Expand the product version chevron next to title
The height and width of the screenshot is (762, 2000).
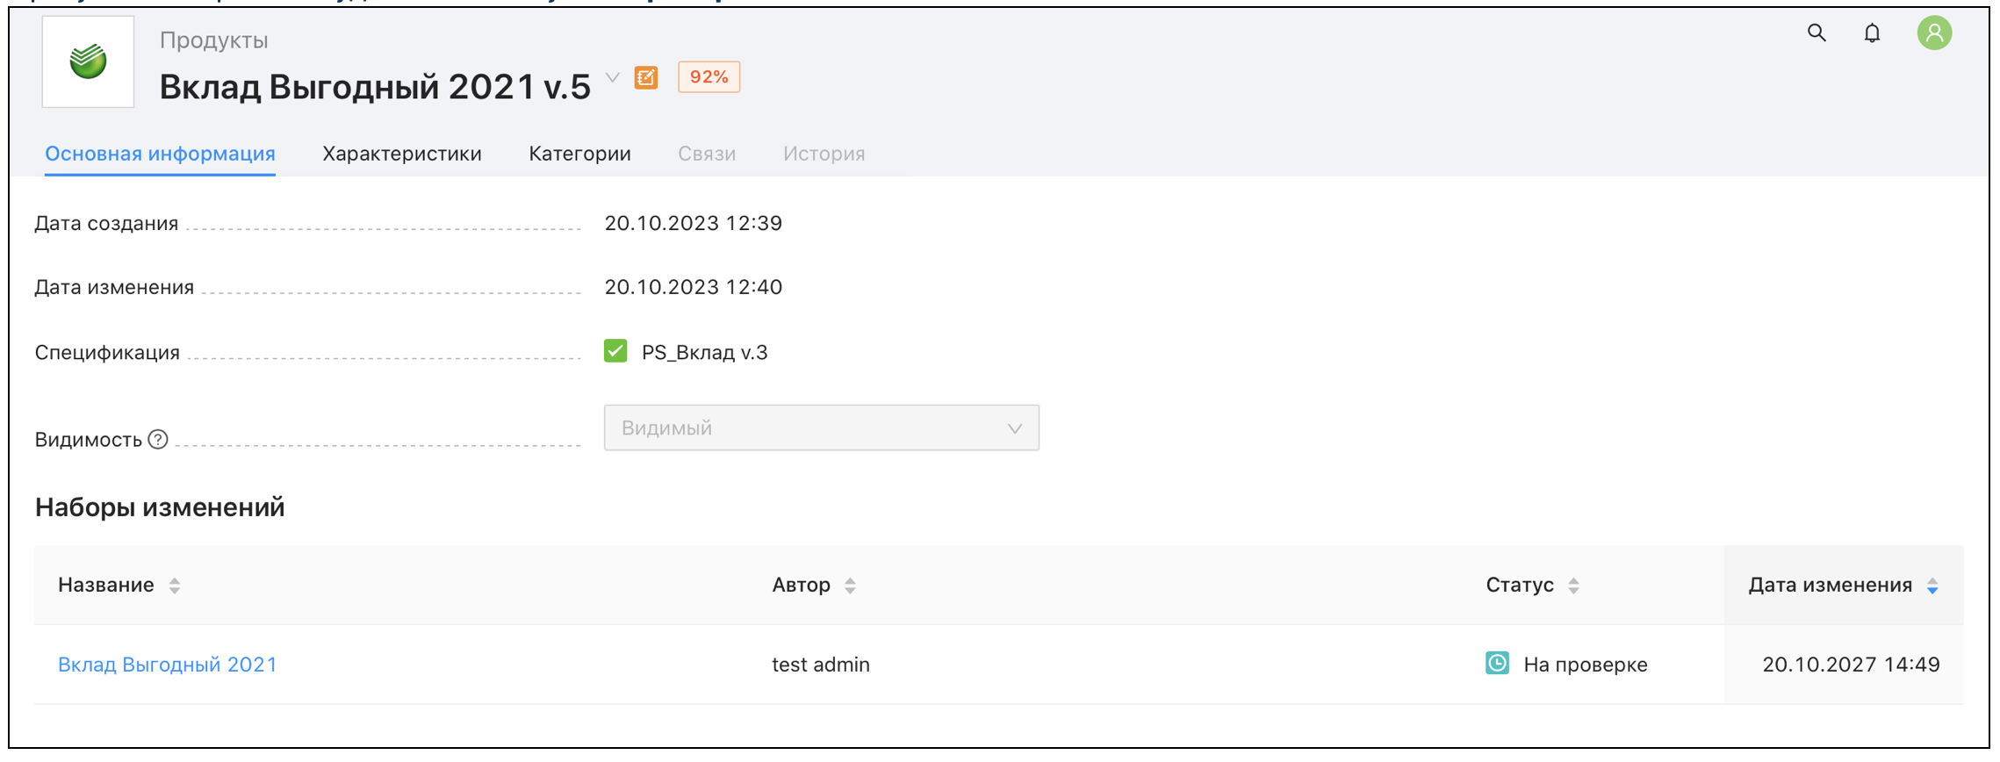tap(613, 78)
